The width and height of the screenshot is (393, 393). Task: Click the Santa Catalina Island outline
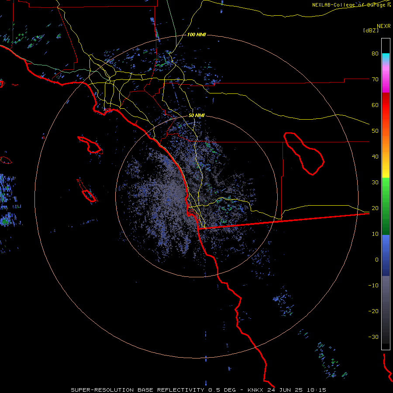click(x=90, y=145)
